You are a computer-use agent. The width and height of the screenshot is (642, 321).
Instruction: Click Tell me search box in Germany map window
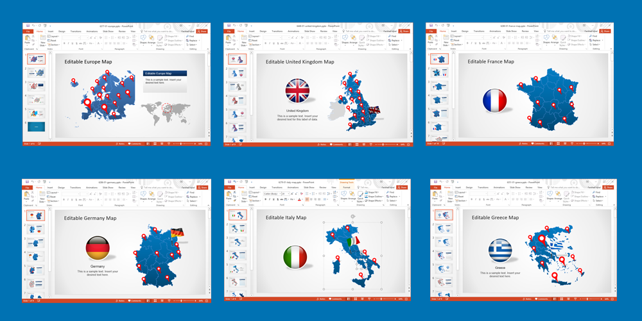157,188
